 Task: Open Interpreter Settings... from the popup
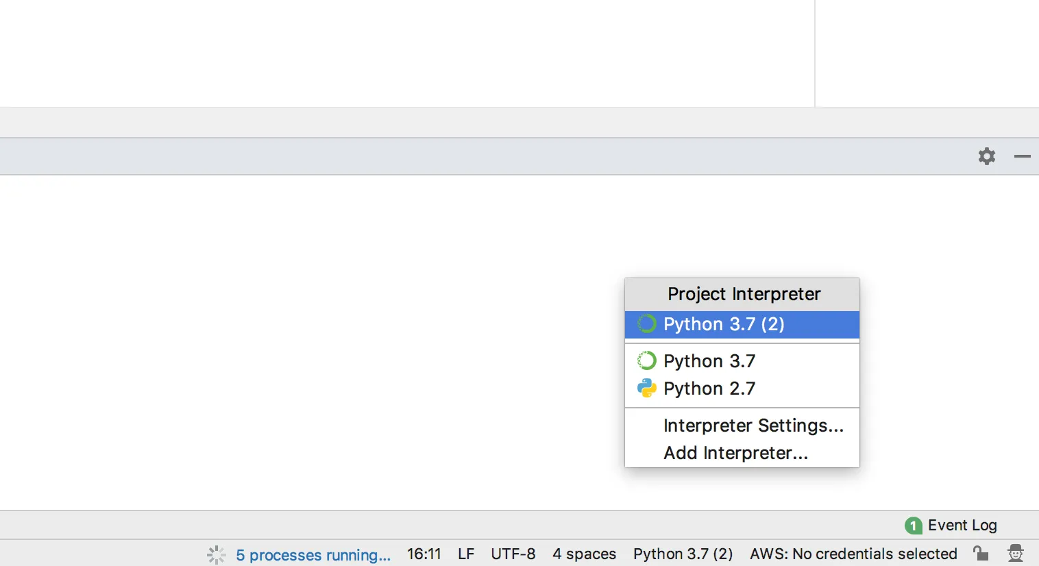[x=753, y=426]
